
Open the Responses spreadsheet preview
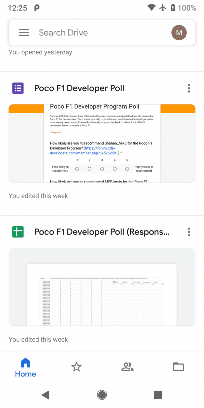(x=102, y=287)
